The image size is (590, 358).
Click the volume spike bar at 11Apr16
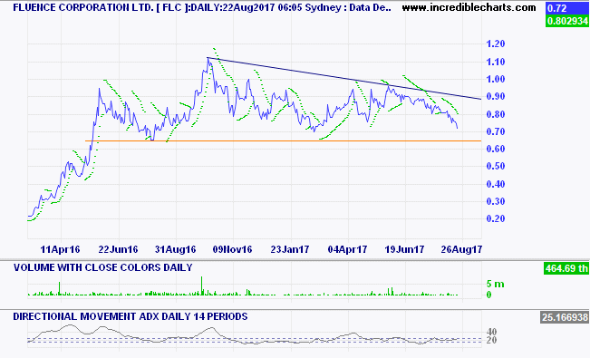click(60, 288)
